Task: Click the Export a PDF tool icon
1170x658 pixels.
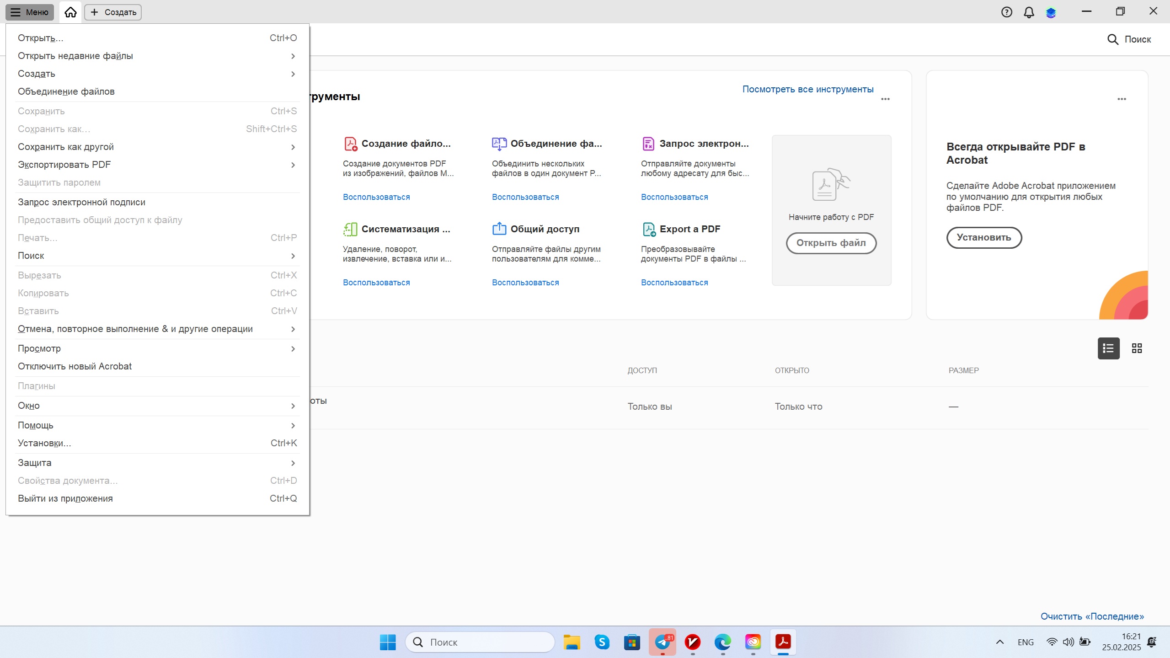Action: click(649, 229)
